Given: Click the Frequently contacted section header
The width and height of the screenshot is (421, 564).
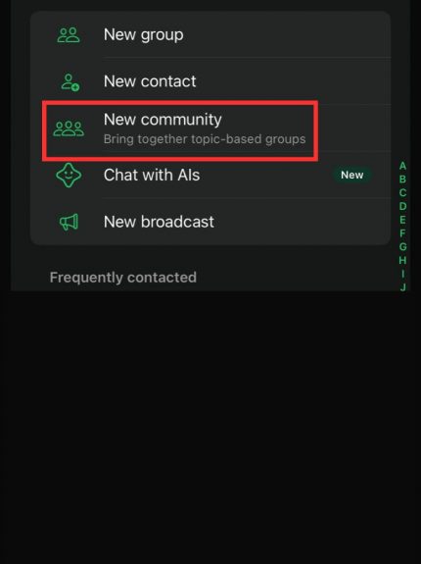Looking at the screenshot, I should [123, 278].
